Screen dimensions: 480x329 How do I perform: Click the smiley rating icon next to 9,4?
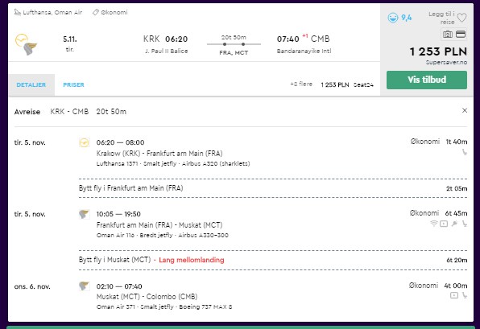click(393, 18)
